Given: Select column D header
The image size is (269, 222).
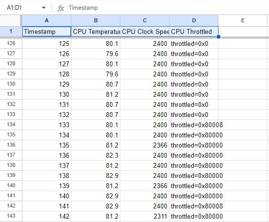Looking at the screenshot, I should pyautogui.click(x=194, y=20).
